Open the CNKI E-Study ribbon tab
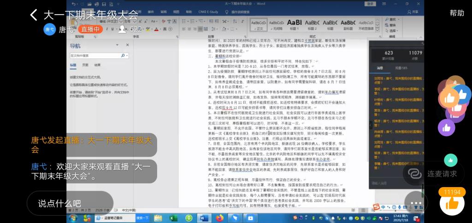This screenshot has height=223, width=472. tap(208, 12)
